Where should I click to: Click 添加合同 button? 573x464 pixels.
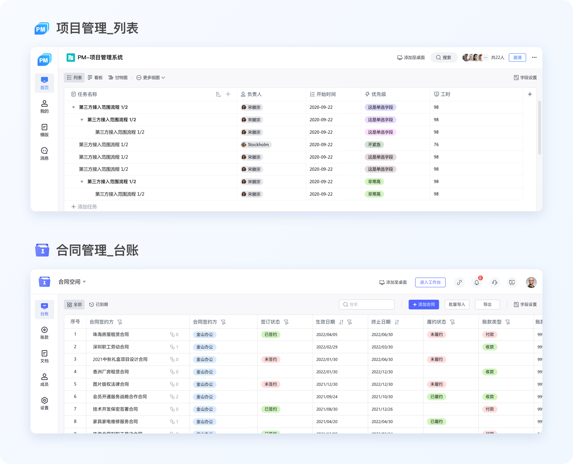(x=424, y=305)
